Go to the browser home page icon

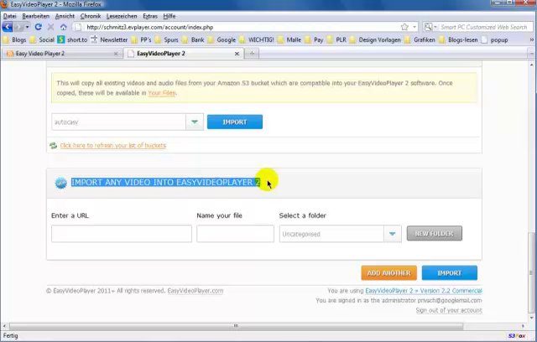pyautogui.click(x=63, y=27)
